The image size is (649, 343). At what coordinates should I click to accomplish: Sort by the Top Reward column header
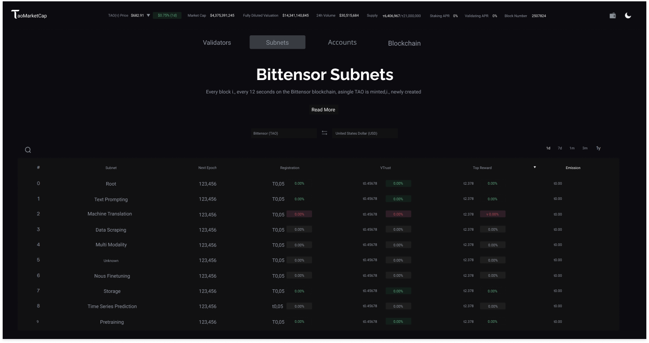[x=482, y=168]
